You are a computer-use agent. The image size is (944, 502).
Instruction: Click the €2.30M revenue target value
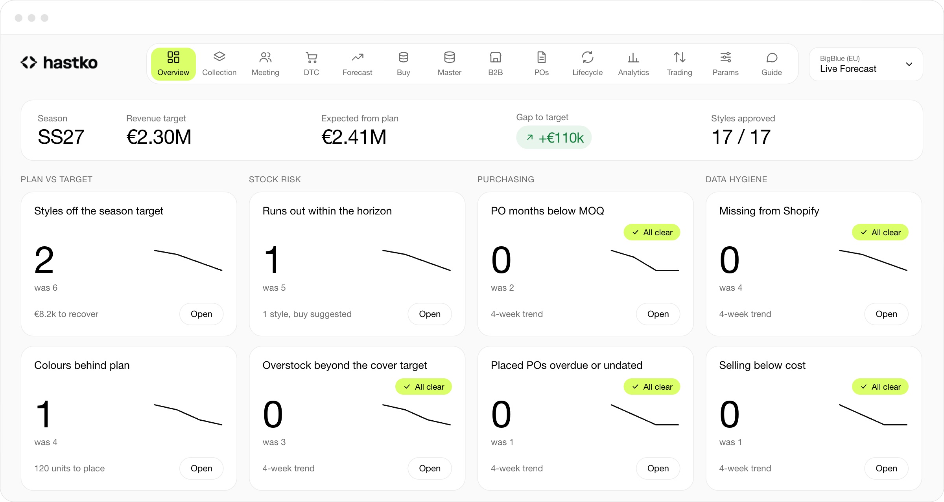pyautogui.click(x=159, y=137)
